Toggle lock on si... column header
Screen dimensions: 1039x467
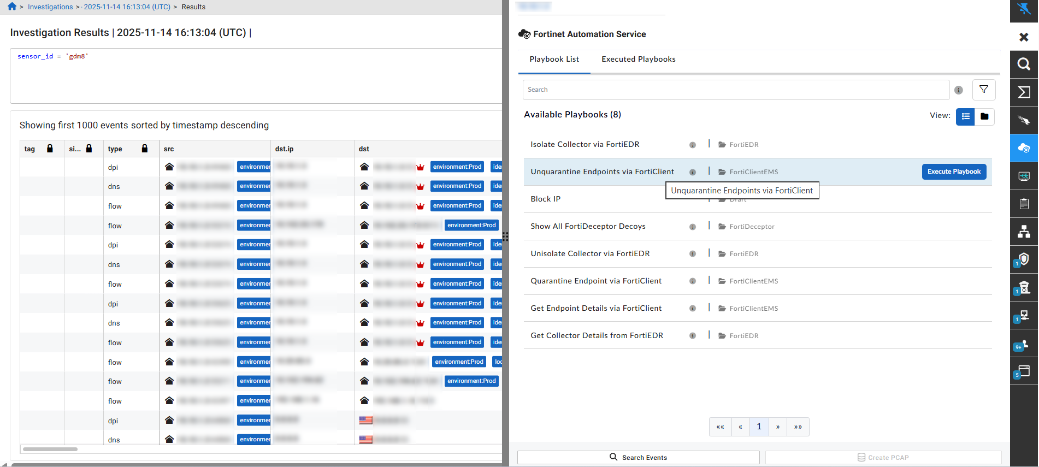point(89,149)
